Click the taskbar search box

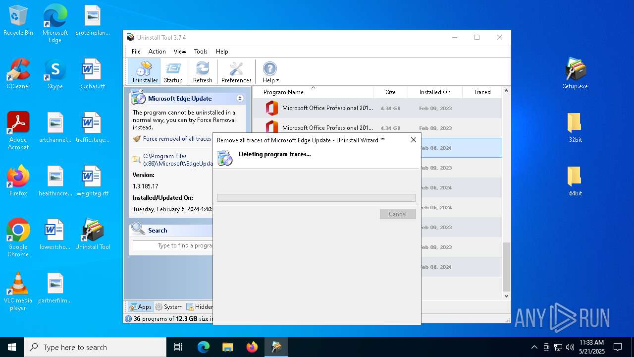(x=95, y=347)
